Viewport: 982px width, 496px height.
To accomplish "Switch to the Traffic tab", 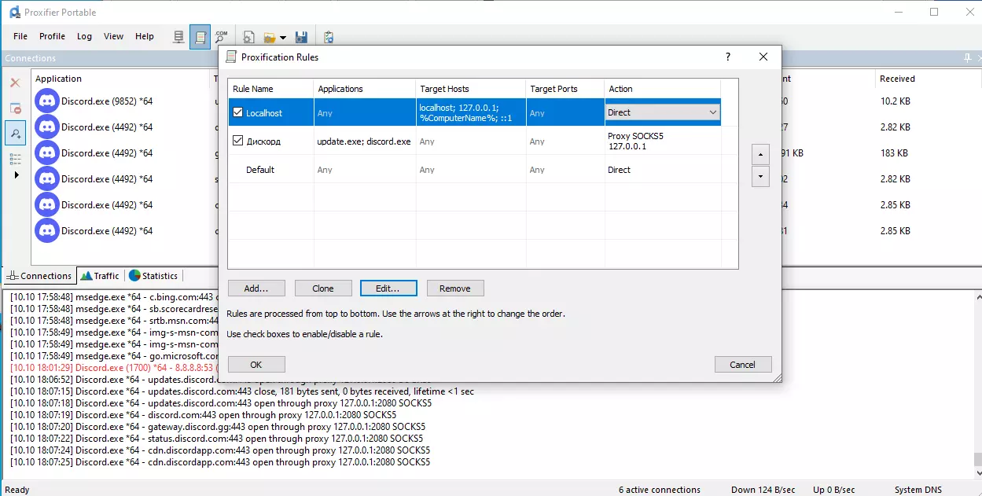I will (x=100, y=276).
